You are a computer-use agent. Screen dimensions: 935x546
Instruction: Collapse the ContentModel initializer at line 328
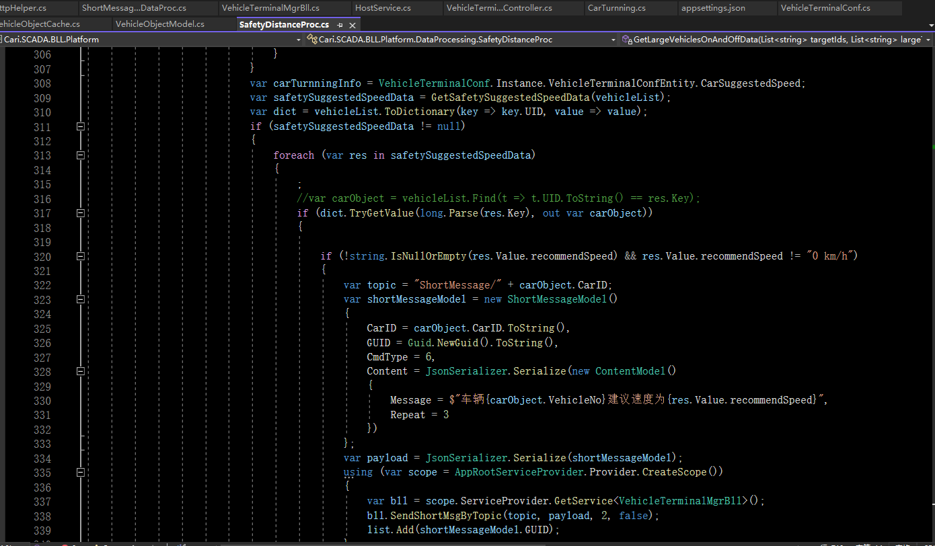[81, 371]
